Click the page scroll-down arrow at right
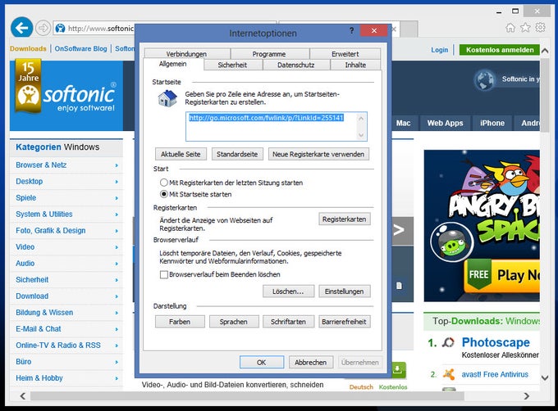Image resolution: width=558 pixels, height=411 pixels. [545, 377]
